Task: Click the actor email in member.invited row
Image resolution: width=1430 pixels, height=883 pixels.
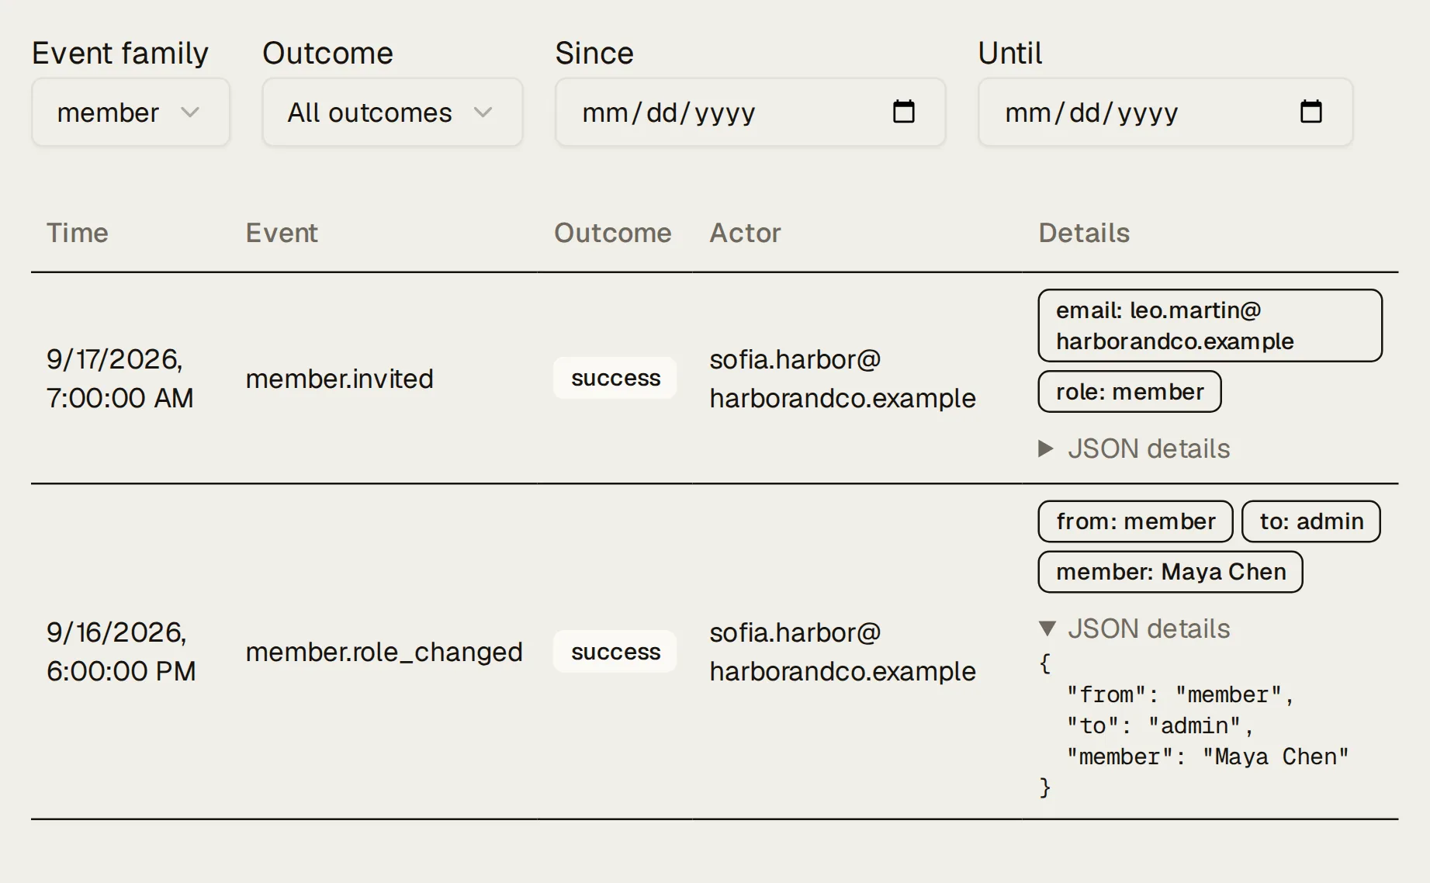Action: tap(843, 379)
